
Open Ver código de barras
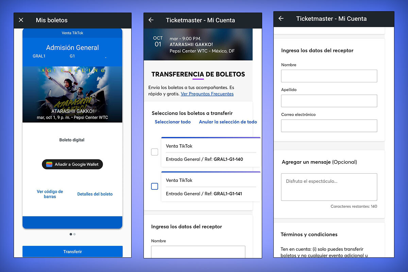pos(50,194)
